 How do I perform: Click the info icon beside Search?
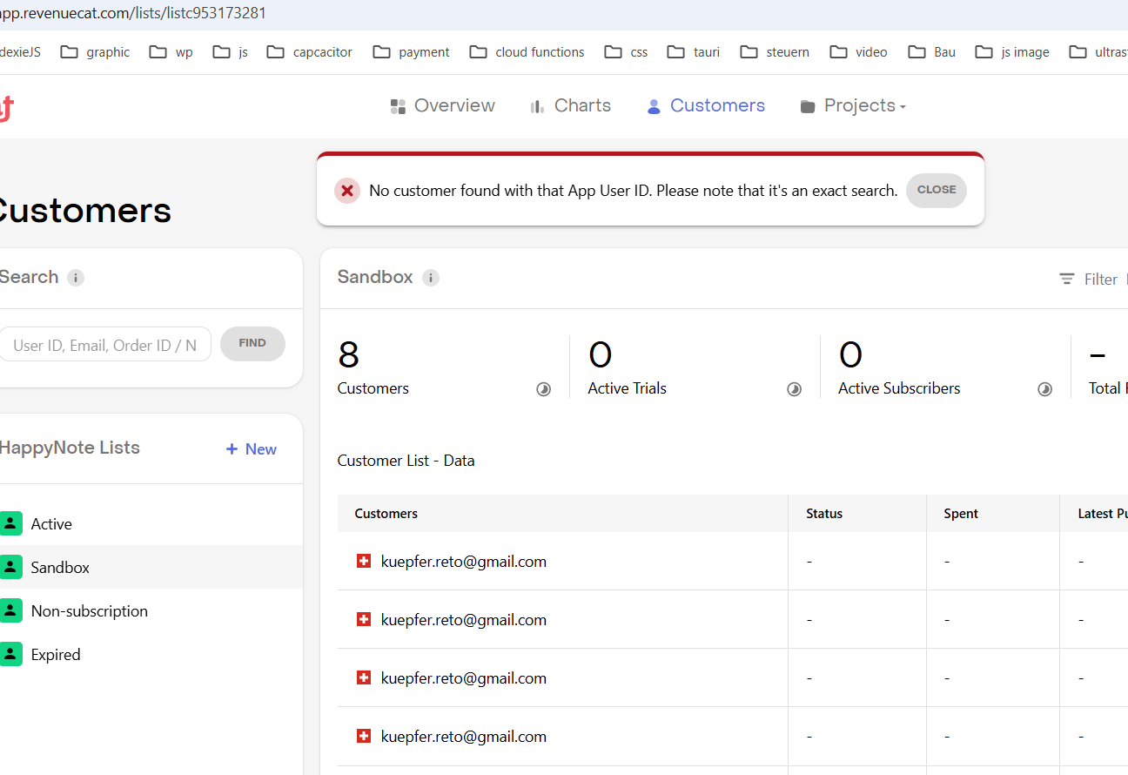(76, 278)
